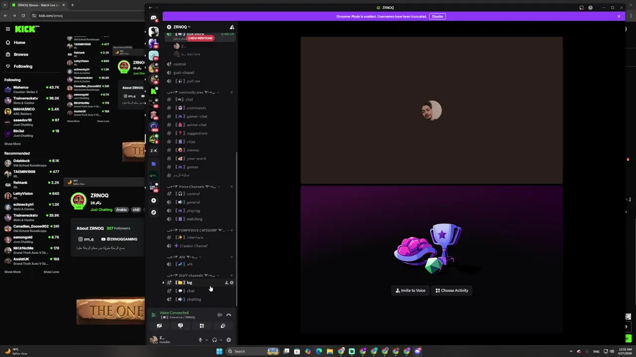
Task: Go back with Discord title bar arrow
Action: [151, 7]
